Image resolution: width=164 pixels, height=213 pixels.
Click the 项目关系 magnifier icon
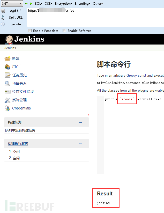point(7,83)
